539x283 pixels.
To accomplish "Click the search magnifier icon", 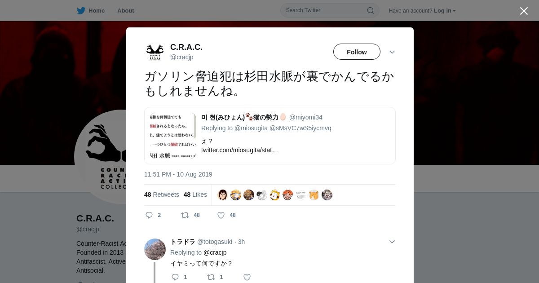I will pos(371,10).
